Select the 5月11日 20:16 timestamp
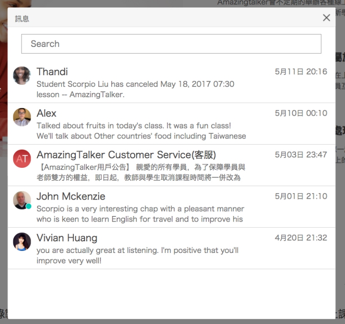Image resolution: width=345 pixels, height=324 pixels. 301,71
